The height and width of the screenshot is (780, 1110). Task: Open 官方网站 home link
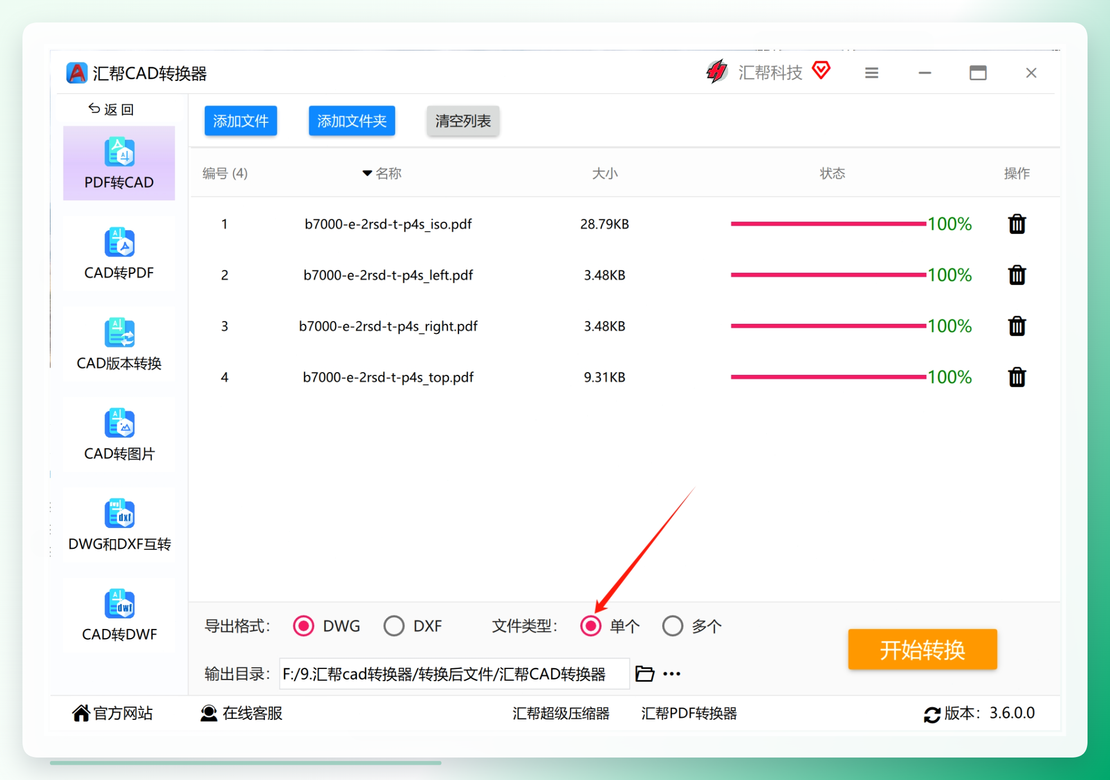pos(112,713)
